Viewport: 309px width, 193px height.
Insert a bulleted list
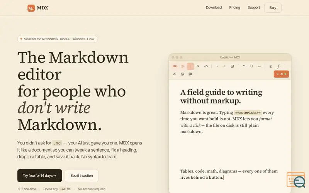coord(217,66)
